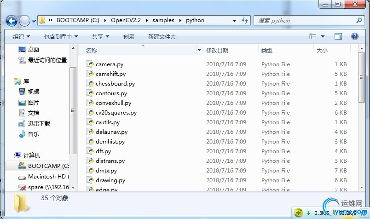Click the folder icon in address bar

(42, 20)
